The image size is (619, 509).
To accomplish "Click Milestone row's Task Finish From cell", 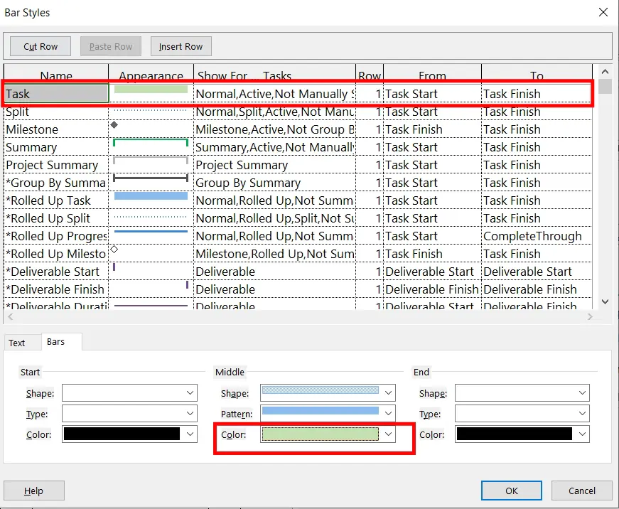I will (x=432, y=129).
